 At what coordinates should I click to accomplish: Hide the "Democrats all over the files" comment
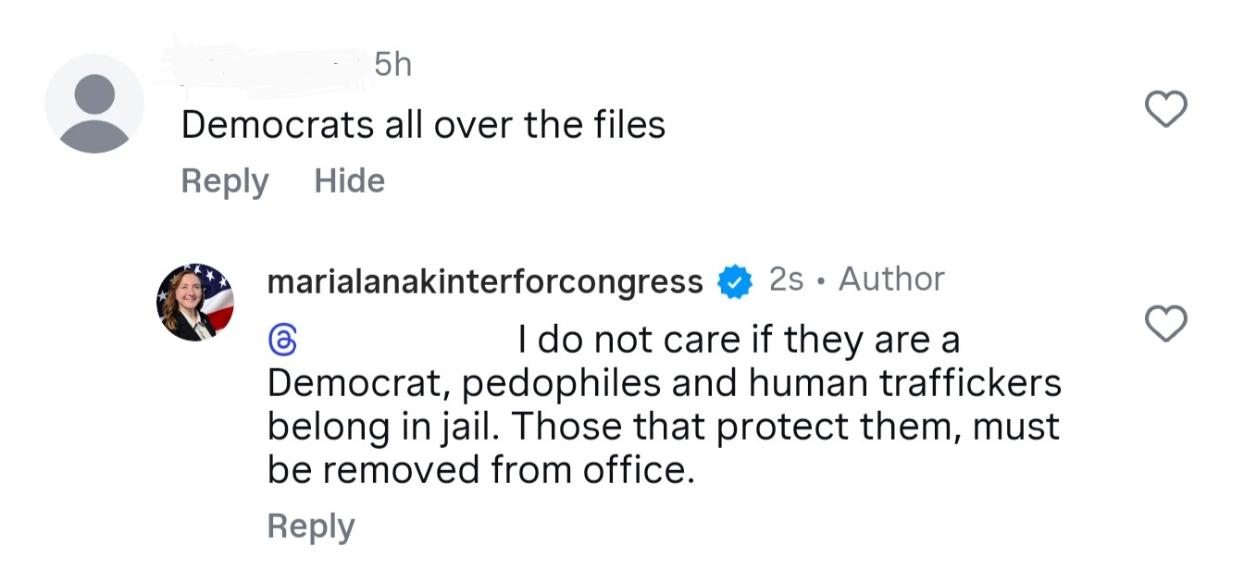coord(349,180)
